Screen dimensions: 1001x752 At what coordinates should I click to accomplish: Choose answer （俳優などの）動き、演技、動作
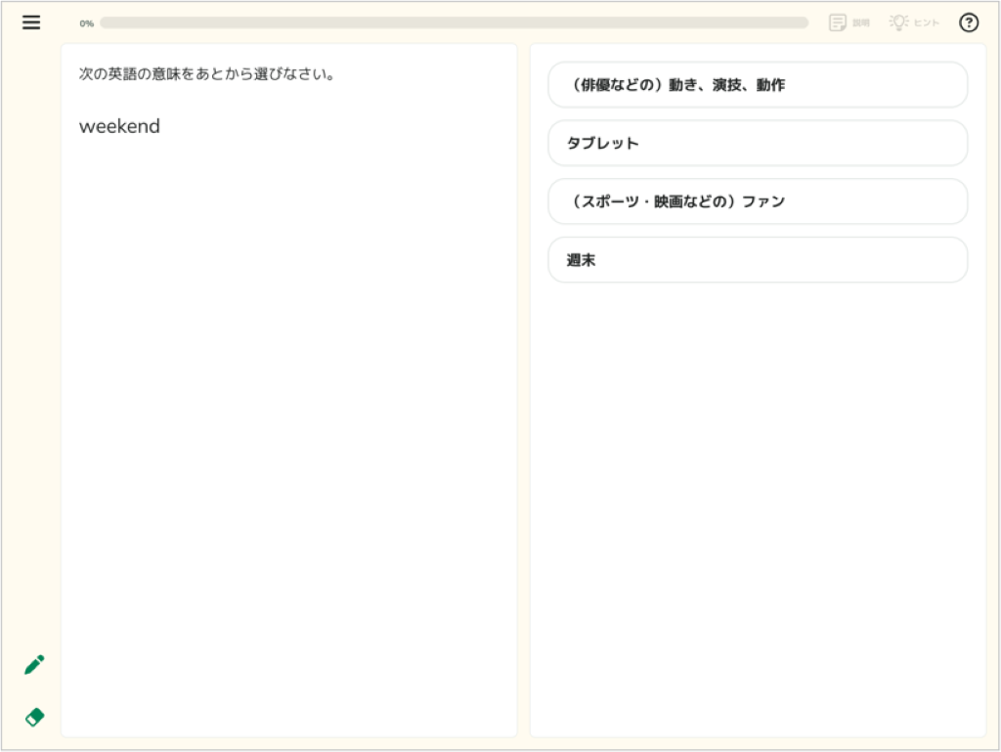pyautogui.click(x=758, y=85)
